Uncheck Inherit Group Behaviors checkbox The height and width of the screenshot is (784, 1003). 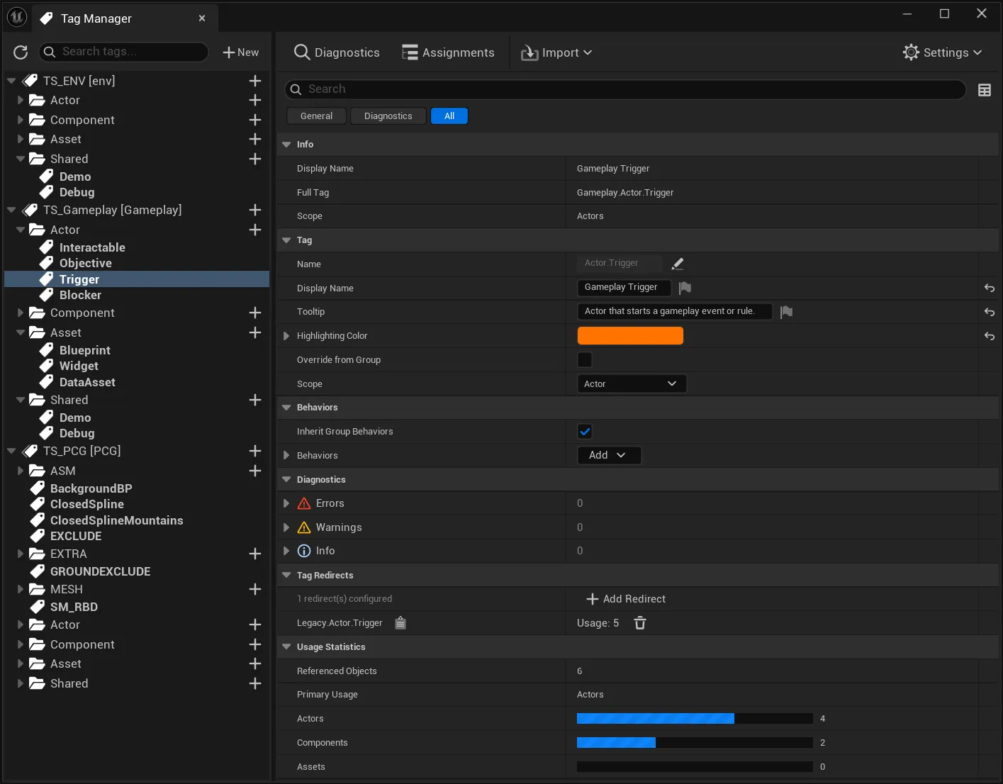[x=585, y=431]
